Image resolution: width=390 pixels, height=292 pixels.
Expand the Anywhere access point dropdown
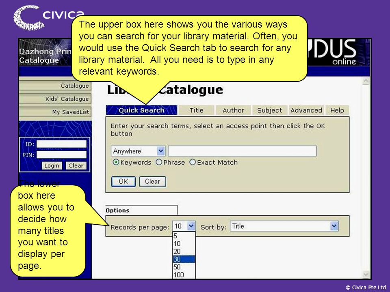click(x=138, y=151)
